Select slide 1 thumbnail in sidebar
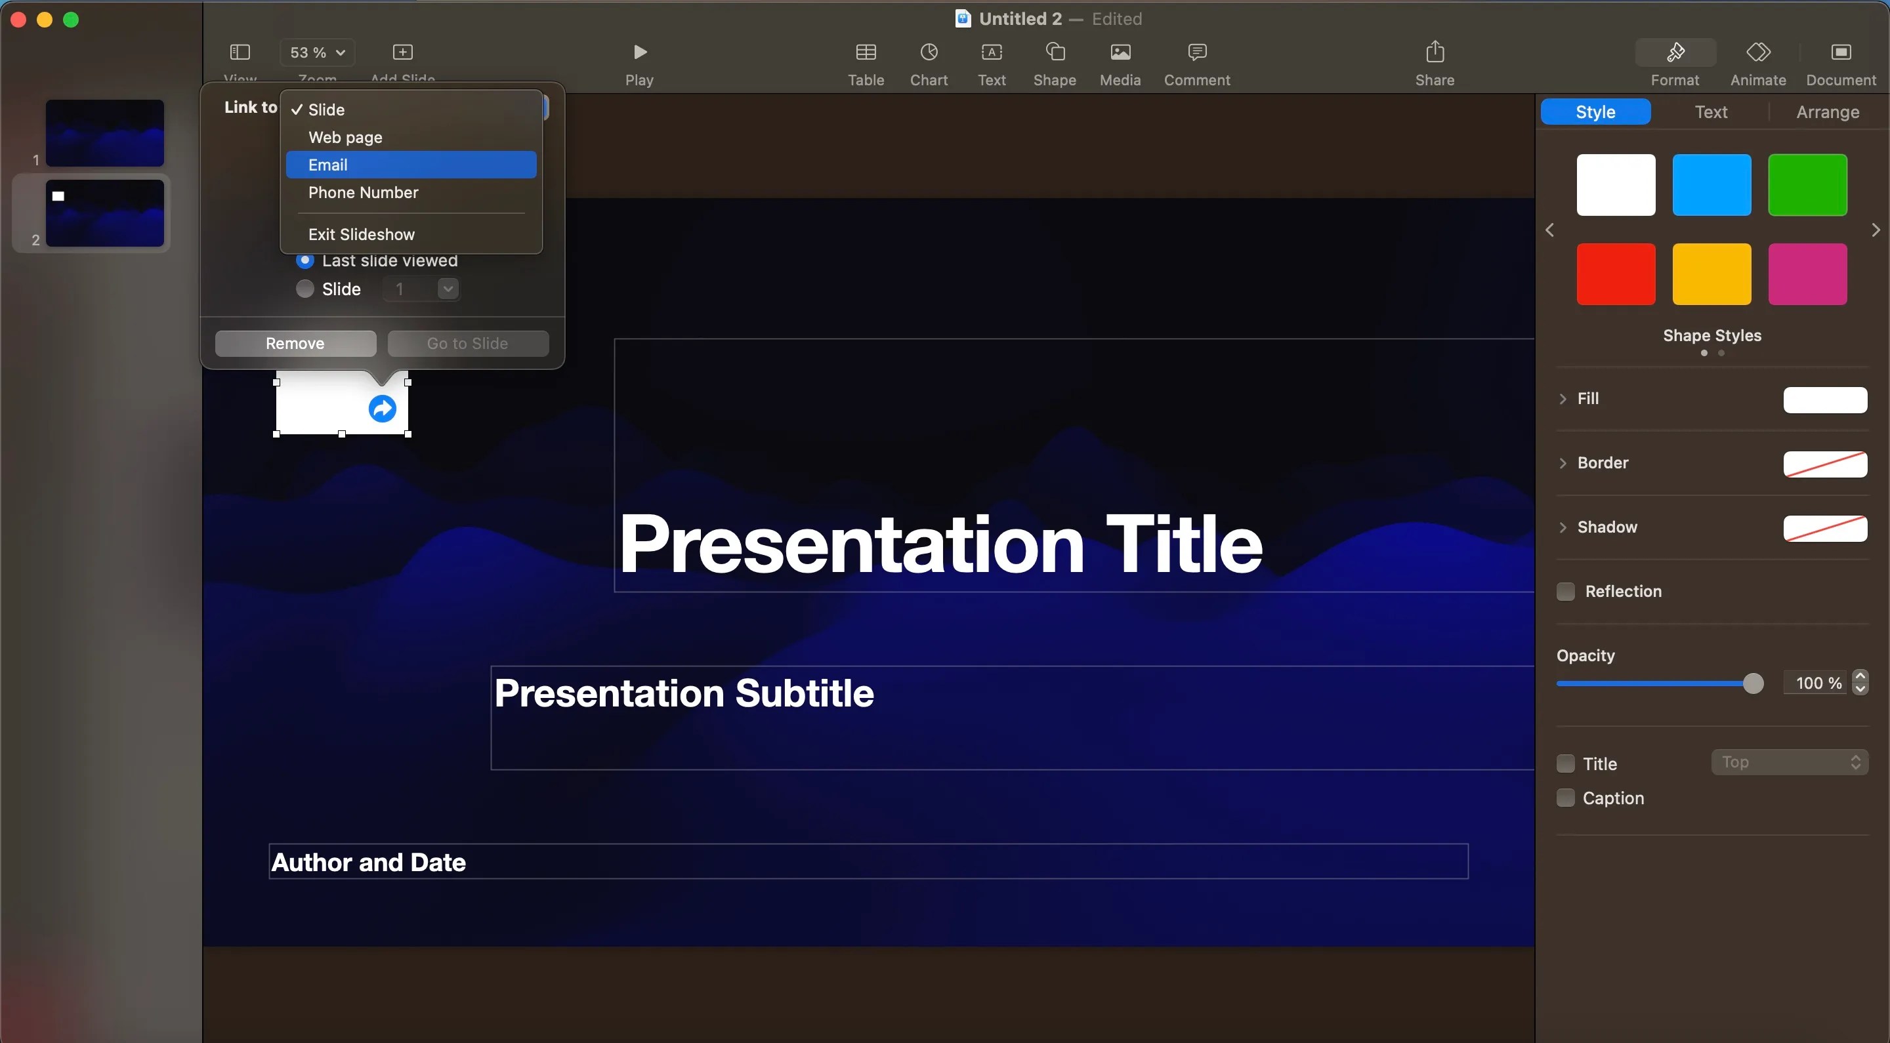1890x1043 pixels. [104, 133]
